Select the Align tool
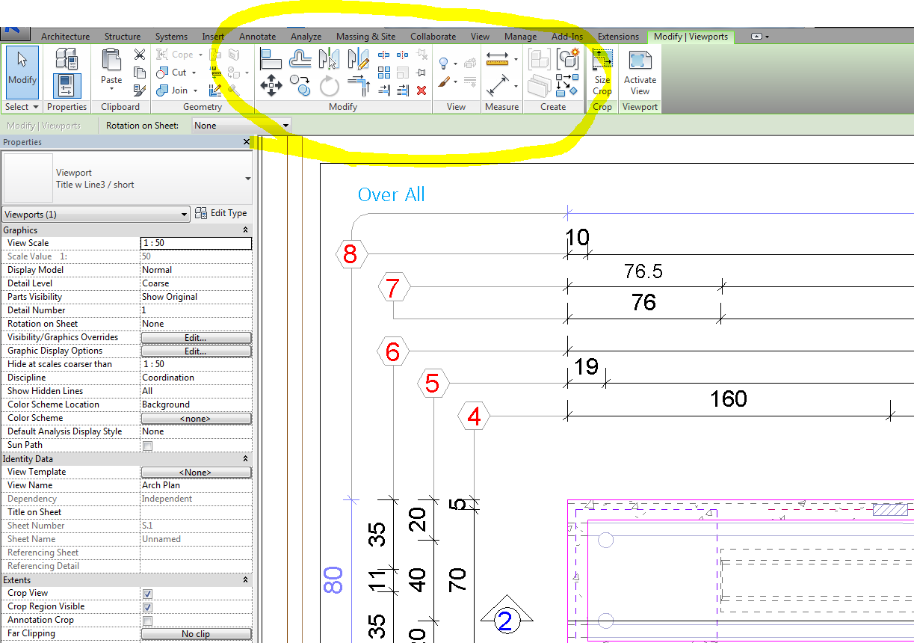Image resolution: width=914 pixels, height=643 pixels. [x=271, y=59]
